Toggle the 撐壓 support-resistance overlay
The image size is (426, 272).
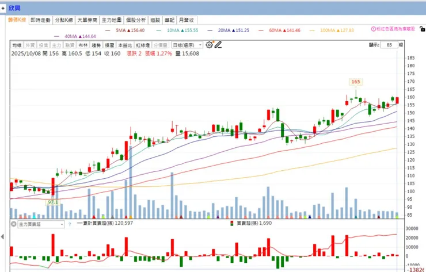(x=109, y=45)
